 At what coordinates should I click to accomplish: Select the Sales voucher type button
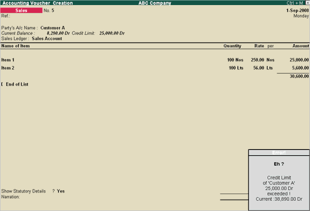pyautogui.click(x=21, y=11)
